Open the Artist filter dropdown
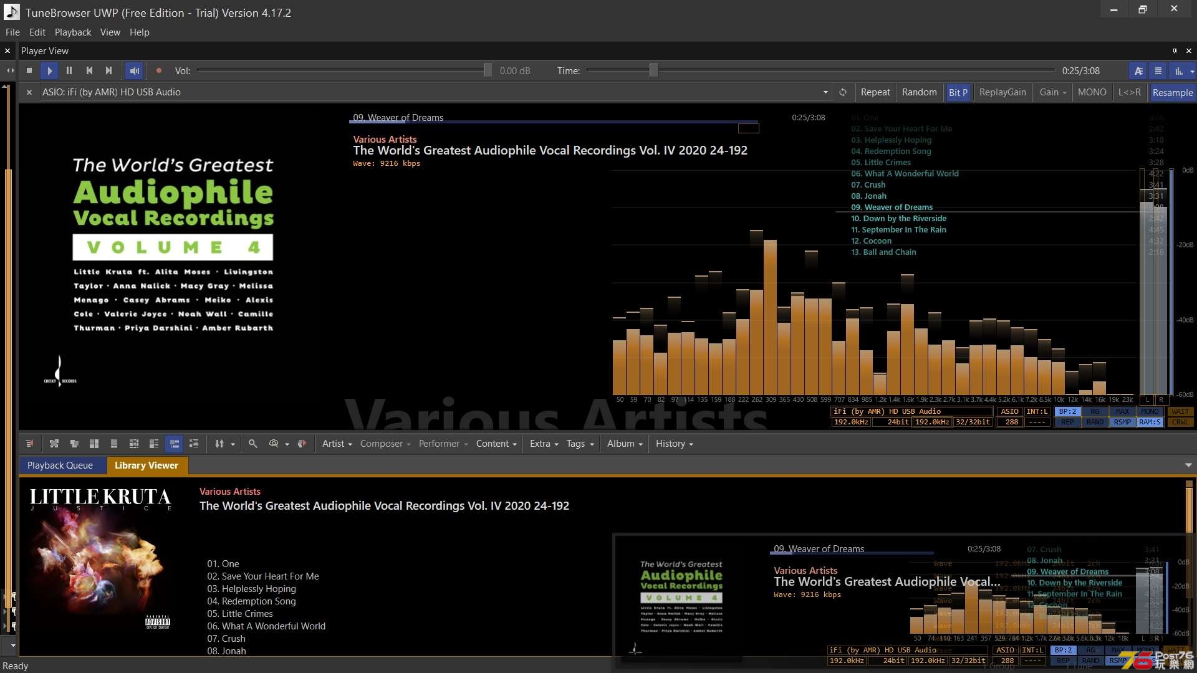 click(337, 444)
